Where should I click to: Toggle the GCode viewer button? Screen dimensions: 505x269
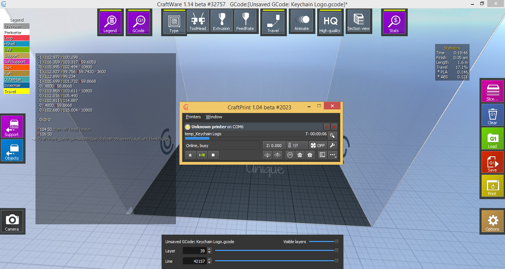pyautogui.click(x=138, y=23)
